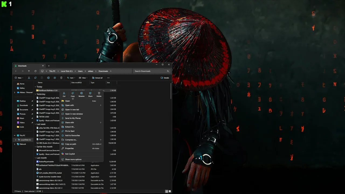Click Users in the address bar

pos(80,71)
